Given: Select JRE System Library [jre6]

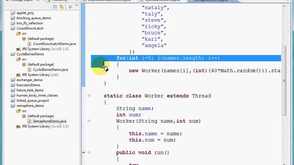Looking at the screenshot, I should tap(40, 75).
